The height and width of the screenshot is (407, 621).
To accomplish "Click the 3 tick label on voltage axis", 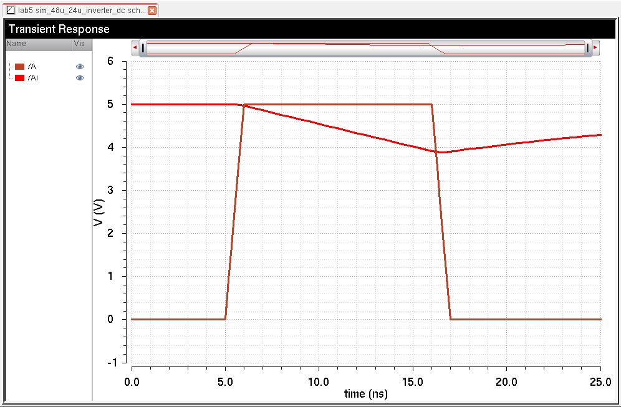I will (x=110, y=190).
